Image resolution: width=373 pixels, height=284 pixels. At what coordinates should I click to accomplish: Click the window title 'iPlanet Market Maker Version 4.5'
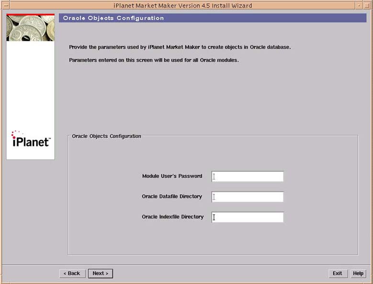tap(162, 5)
